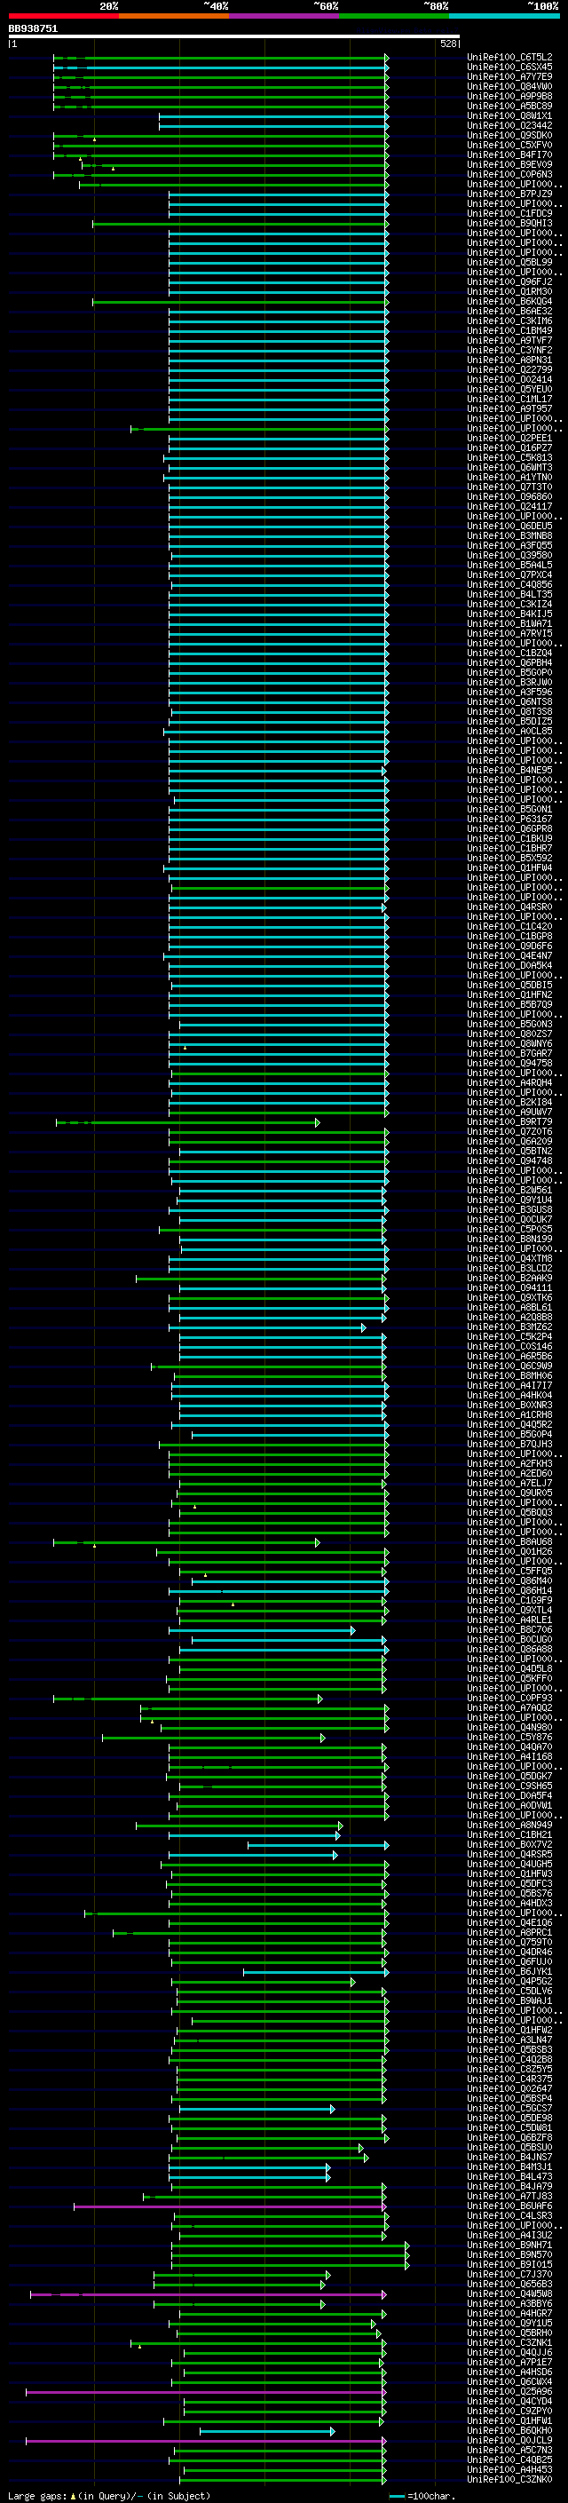Click the white query sequence bar

234,36
